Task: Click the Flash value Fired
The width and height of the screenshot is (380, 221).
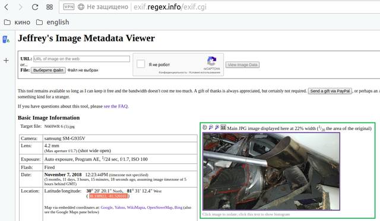Action: click(x=49, y=168)
